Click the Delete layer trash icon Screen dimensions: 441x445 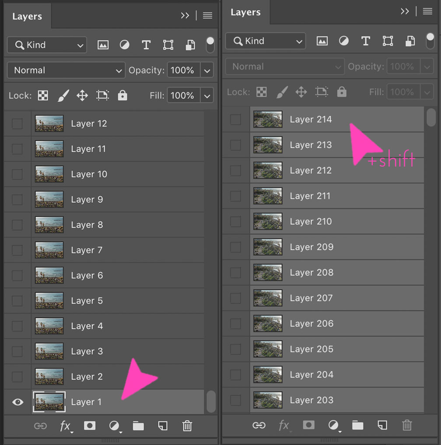tap(187, 426)
